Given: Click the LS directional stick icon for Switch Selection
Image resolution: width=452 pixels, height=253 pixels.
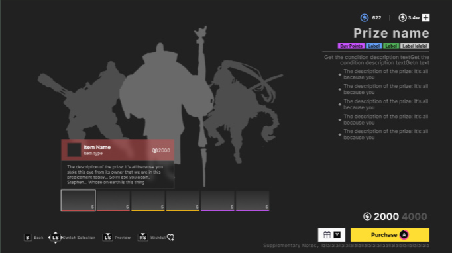Looking at the screenshot, I should pyautogui.click(x=56, y=238).
